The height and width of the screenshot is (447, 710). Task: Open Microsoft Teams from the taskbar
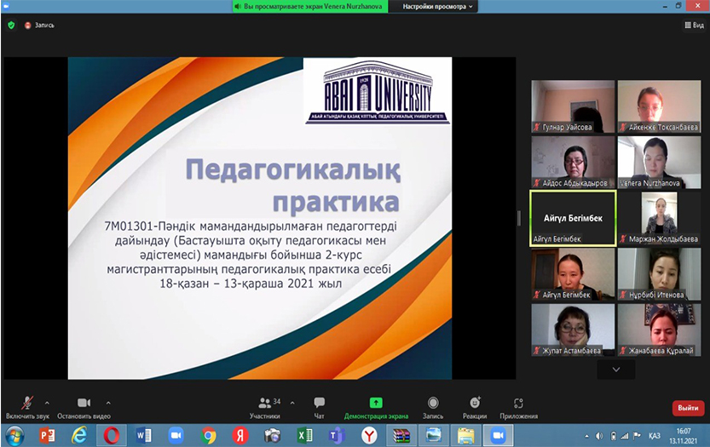pyautogui.click(x=337, y=435)
